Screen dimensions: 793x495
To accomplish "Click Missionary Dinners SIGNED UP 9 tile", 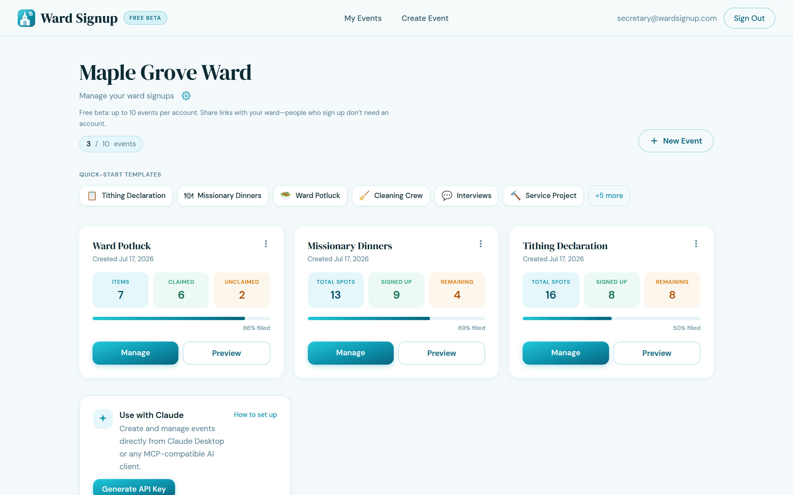I will (x=396, y=290).
